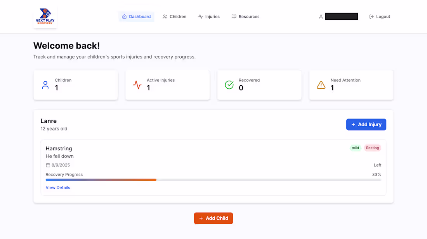Click the Resting status badge
The width and height of the screenshot is (427, 239).
373,148
